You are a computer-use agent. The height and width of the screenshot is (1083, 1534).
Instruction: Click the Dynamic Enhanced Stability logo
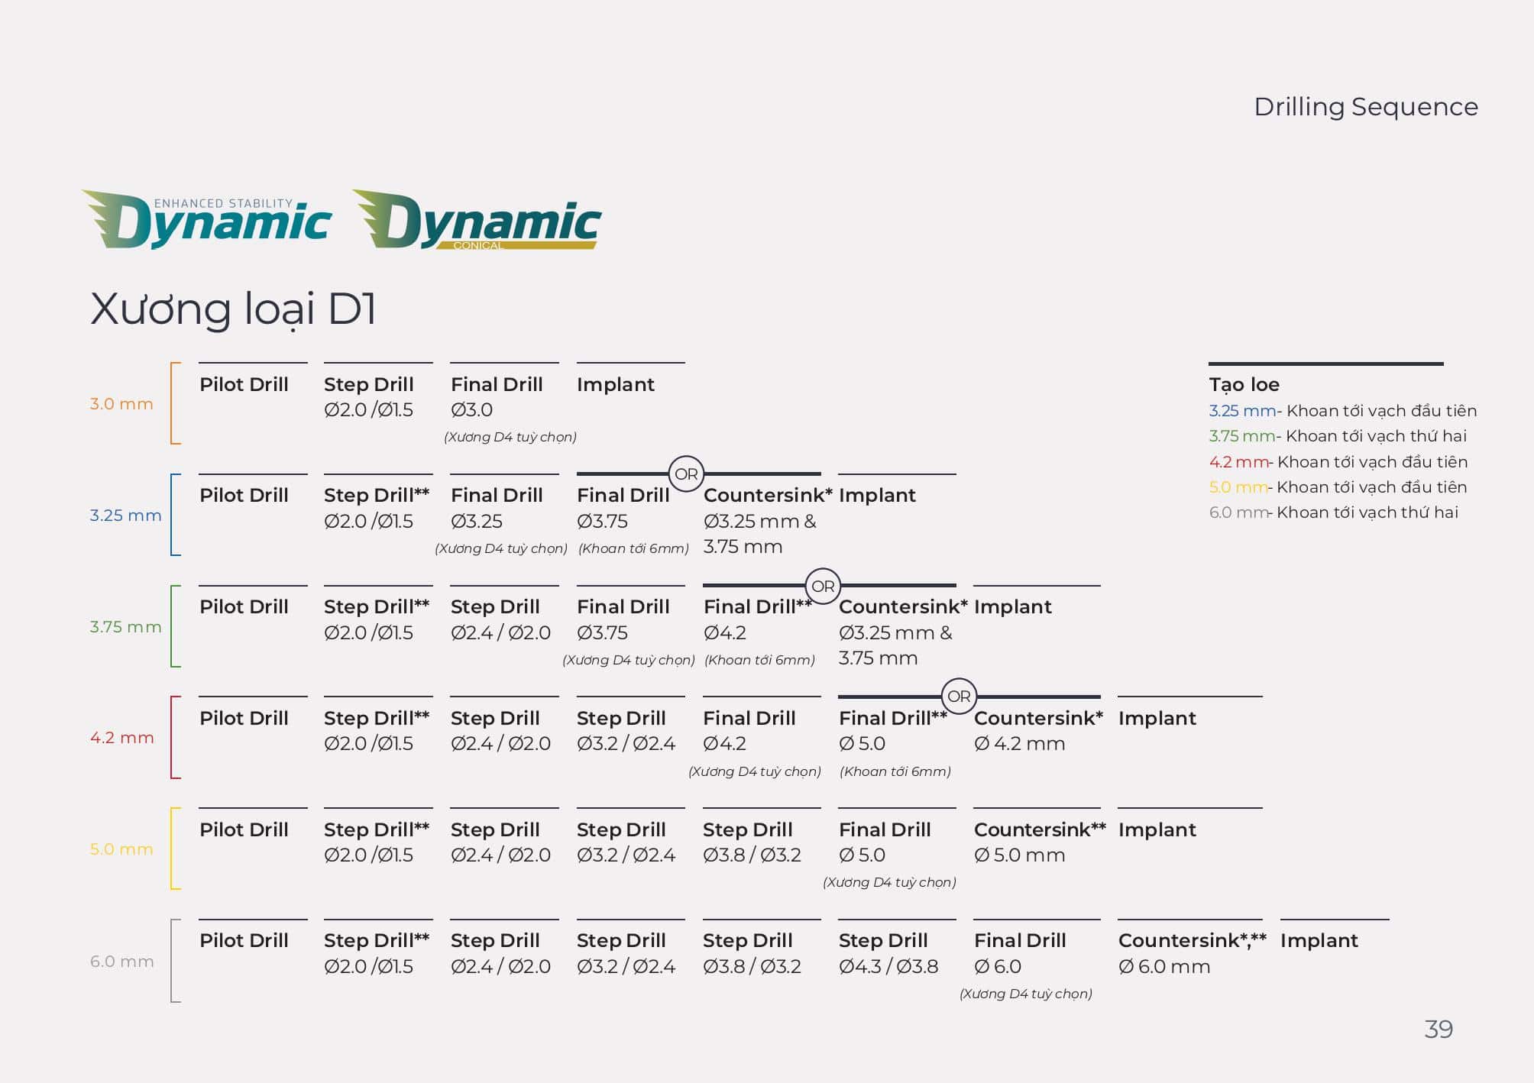(x=206, y=220)
